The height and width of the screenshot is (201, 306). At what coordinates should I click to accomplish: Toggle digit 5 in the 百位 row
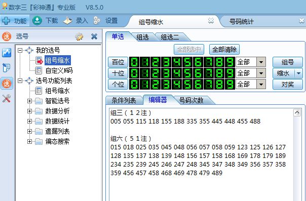187,62
